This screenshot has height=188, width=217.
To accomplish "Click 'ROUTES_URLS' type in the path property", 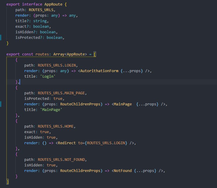I will click(41, 10).
